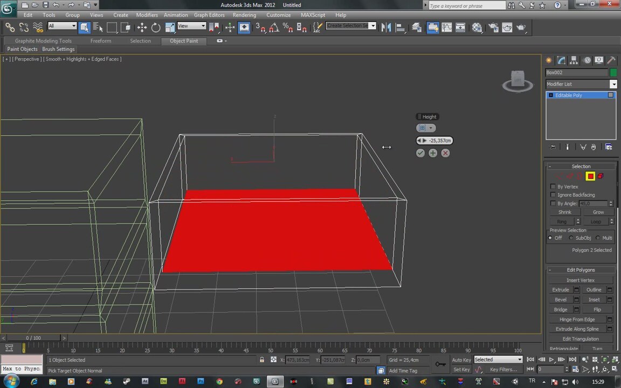The width and height of the screenshot is (621, 388).
Task: Click the time slider 0 / 100 handle
Action: [33, 338]
